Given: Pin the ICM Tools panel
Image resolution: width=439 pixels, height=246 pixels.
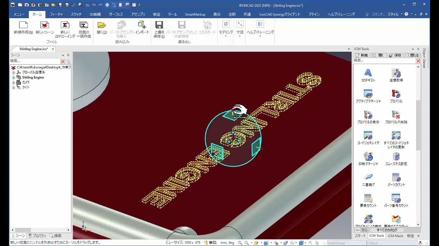Looking at the screenshot, I should (418, 49).
